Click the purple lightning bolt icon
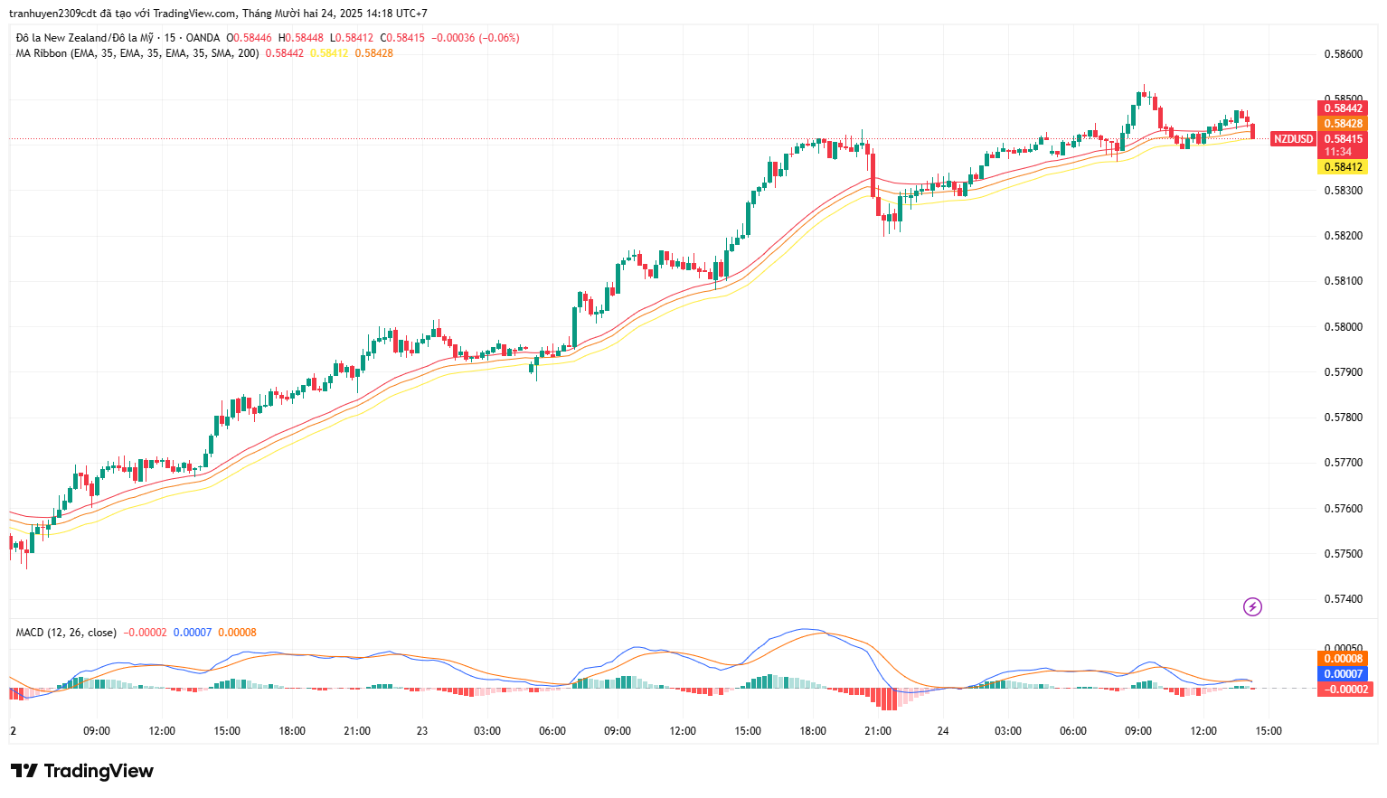This screenshot has width=1387, height=798. pos(1252,606)
